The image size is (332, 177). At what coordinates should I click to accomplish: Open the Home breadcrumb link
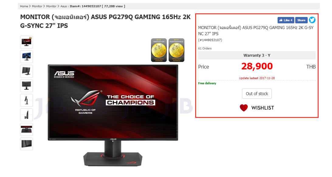click(x=24, y=6)
